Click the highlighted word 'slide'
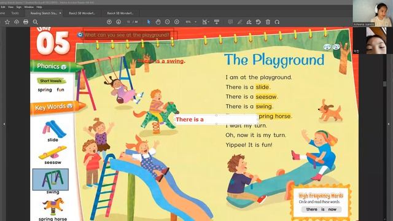This screenshot has width=393, height=221. [262, 87]
